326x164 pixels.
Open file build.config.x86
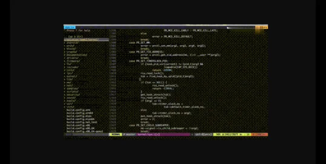(78, 125)
